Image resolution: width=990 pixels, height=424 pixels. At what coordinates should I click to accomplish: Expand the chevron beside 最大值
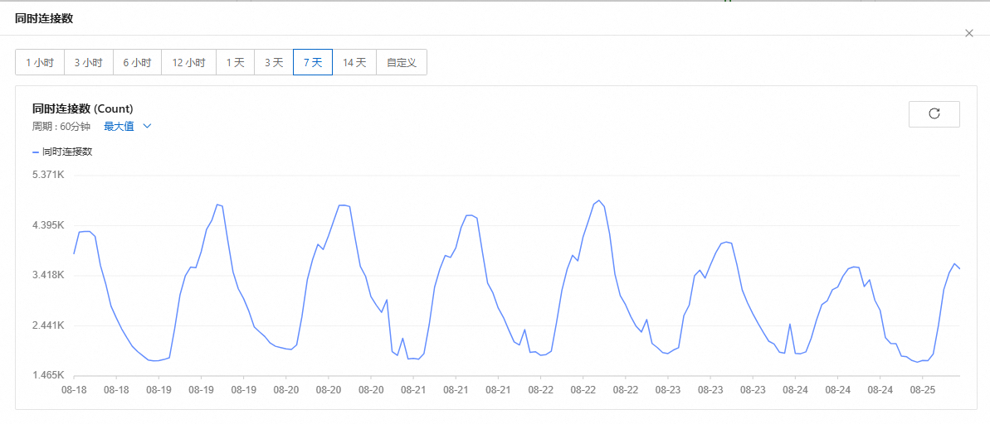147,126
